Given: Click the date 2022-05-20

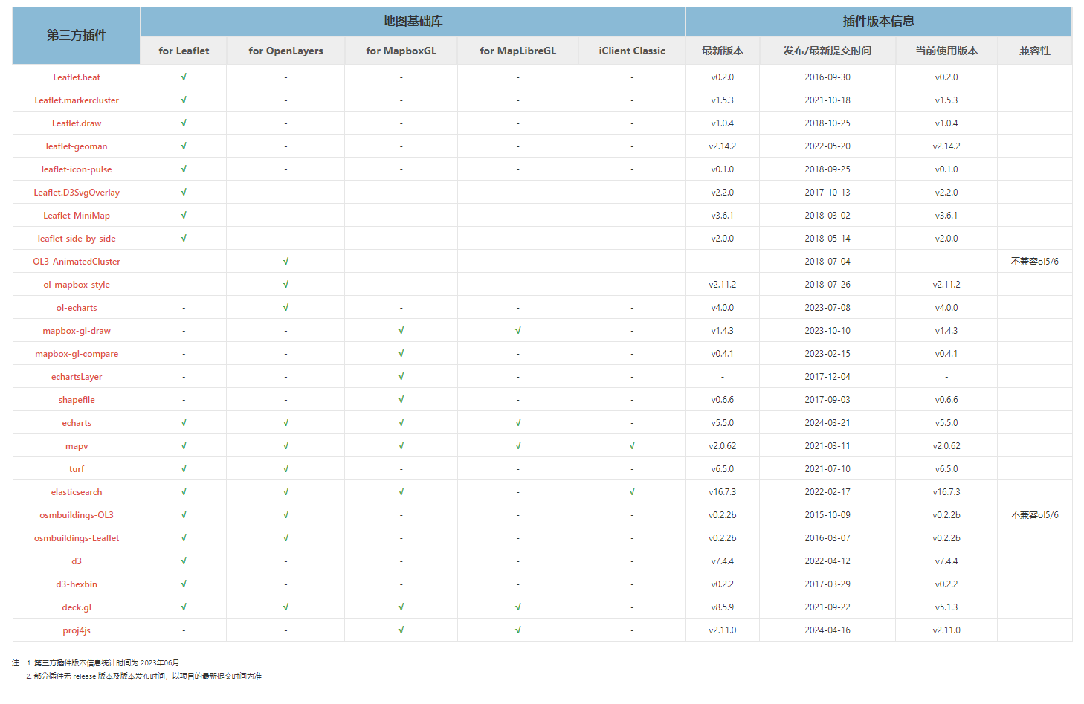Looking at the screenshot, I should (827, 146).
